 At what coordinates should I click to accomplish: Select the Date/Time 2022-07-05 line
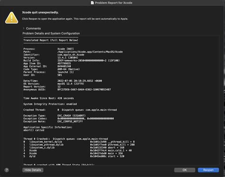pos(63,81)
